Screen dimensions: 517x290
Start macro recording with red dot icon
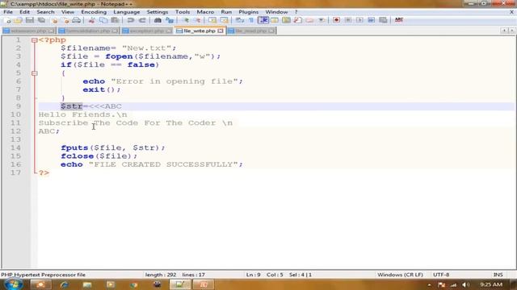point(336,20)
